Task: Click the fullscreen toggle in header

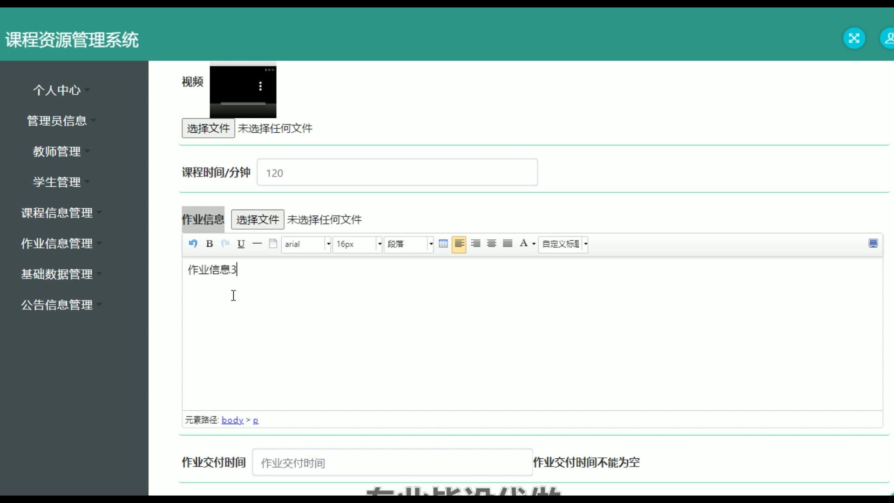Action: pyautogui.click(x=854, y=38)
